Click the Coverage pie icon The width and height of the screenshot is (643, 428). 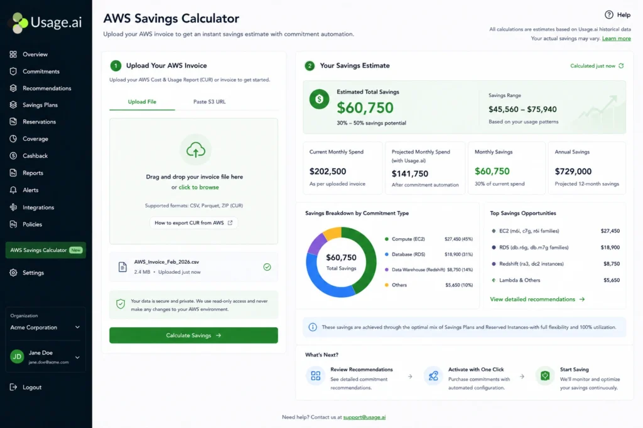13,138
